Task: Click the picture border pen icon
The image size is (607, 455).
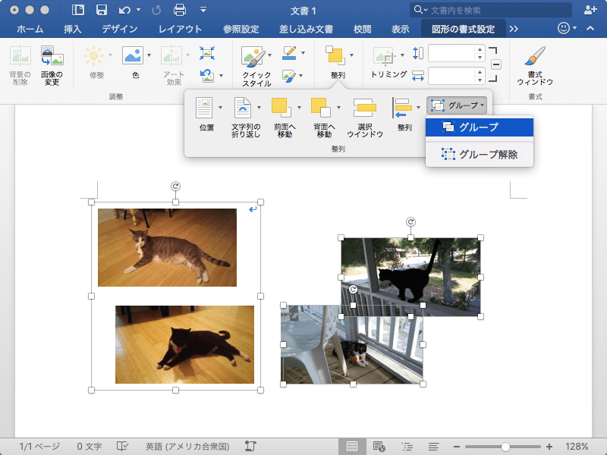Action: pos(290,53)
